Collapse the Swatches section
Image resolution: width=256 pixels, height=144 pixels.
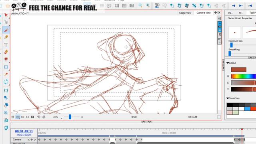pos(228,98)
